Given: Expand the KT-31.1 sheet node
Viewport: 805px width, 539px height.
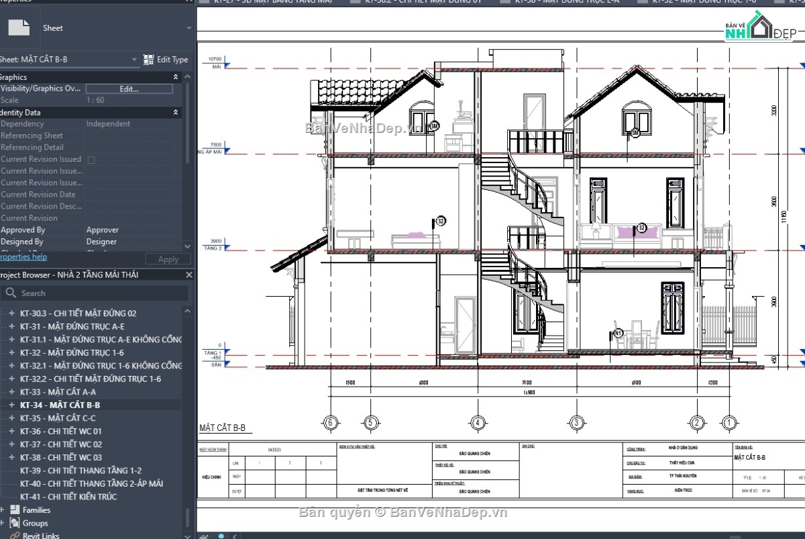Looking at the screenshot, I should (11, 339).
